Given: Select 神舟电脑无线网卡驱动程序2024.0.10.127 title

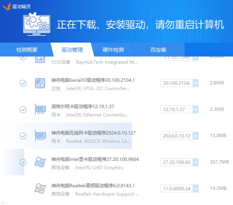Looking at the screenshot, I should point(94,133).
